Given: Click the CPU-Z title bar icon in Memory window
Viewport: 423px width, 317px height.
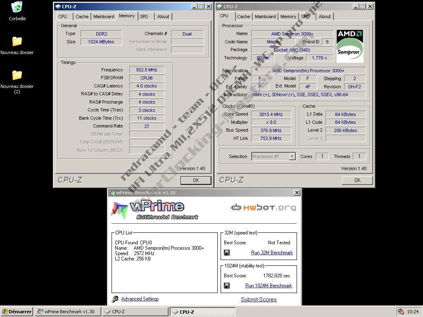Looking at the screenshot, I should [58, 7].
